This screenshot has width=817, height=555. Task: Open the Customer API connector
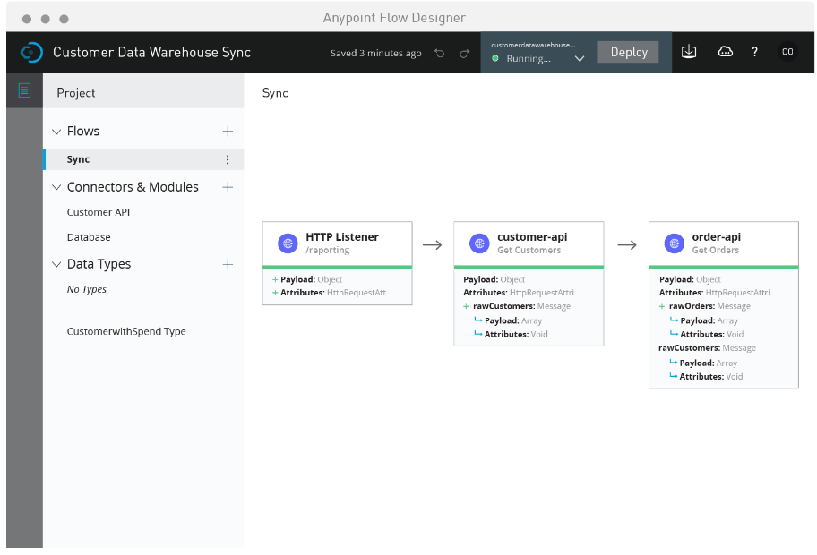pos(99,212)
